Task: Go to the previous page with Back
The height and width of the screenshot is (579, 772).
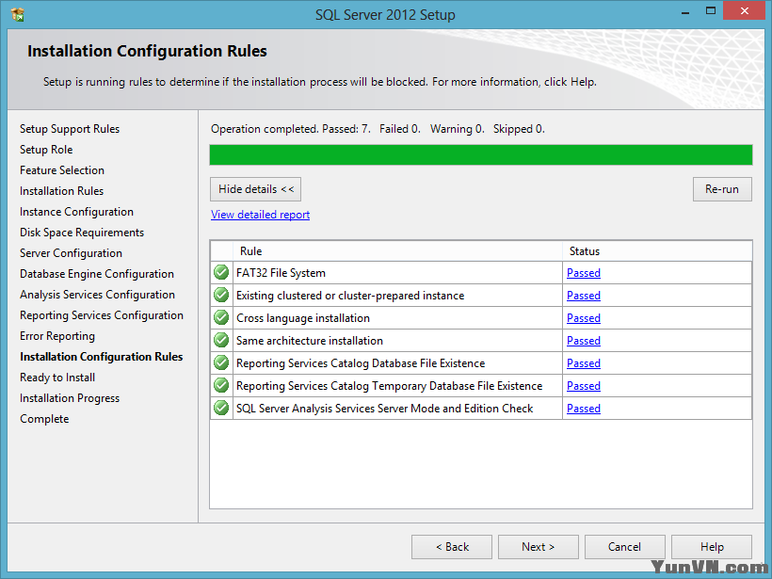Action: click(x=452, y=547)
